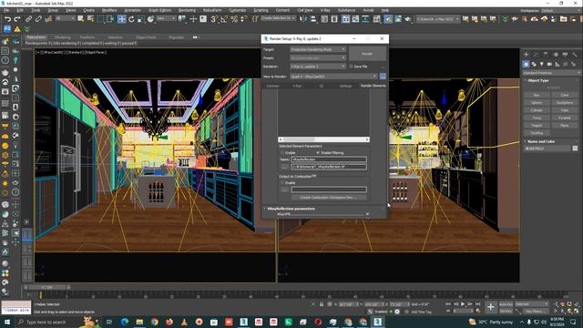
Task: Toggle Save File checkbox in Render Setup
Action: [351, 67]
